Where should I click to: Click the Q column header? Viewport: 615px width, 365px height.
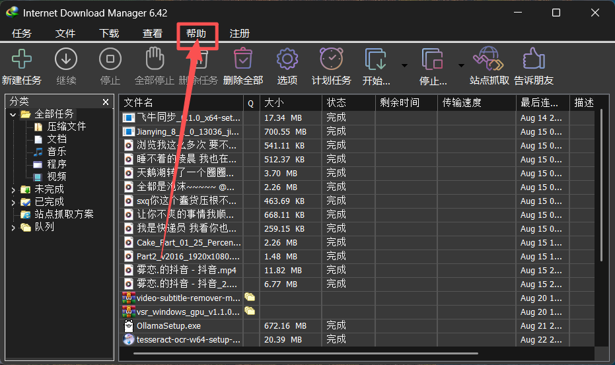tap(251, 103)
